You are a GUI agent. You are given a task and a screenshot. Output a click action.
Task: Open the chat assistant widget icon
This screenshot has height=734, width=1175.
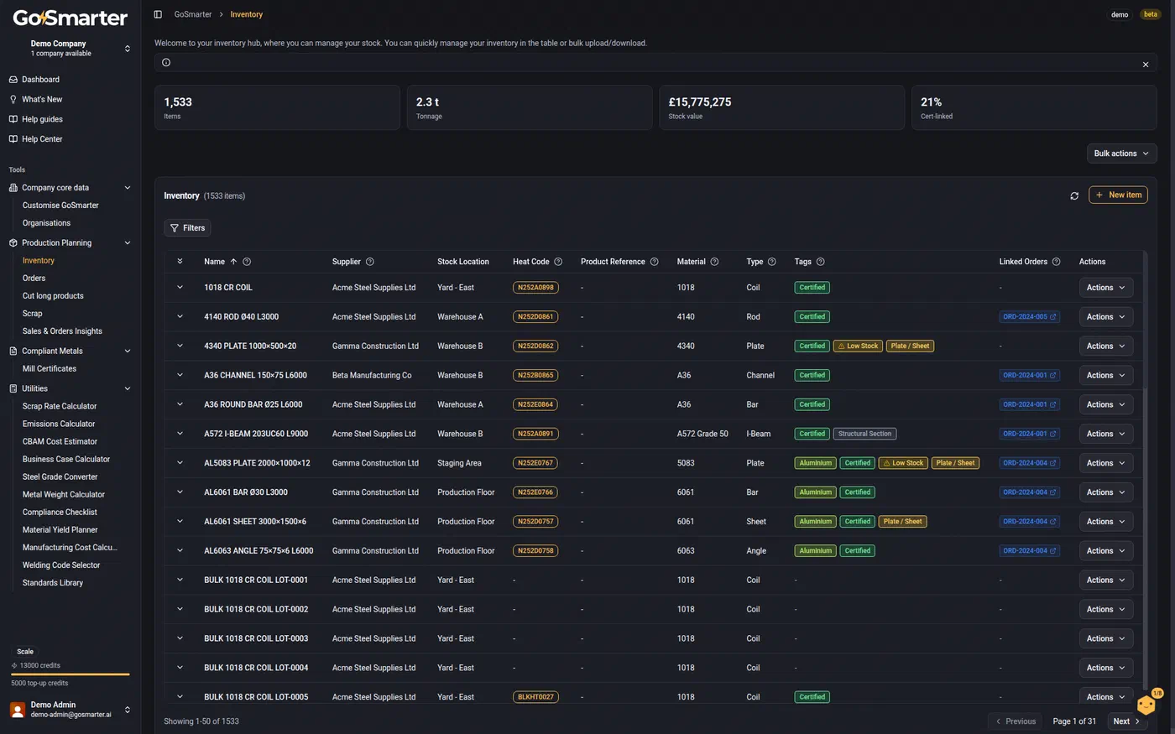[x=1146, y=705]
